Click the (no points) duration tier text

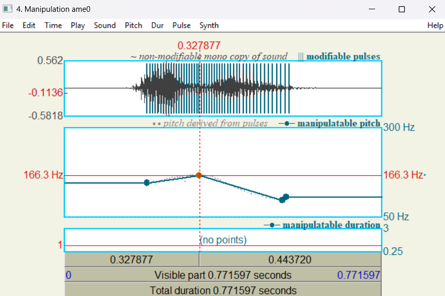[x=223, y=240]
